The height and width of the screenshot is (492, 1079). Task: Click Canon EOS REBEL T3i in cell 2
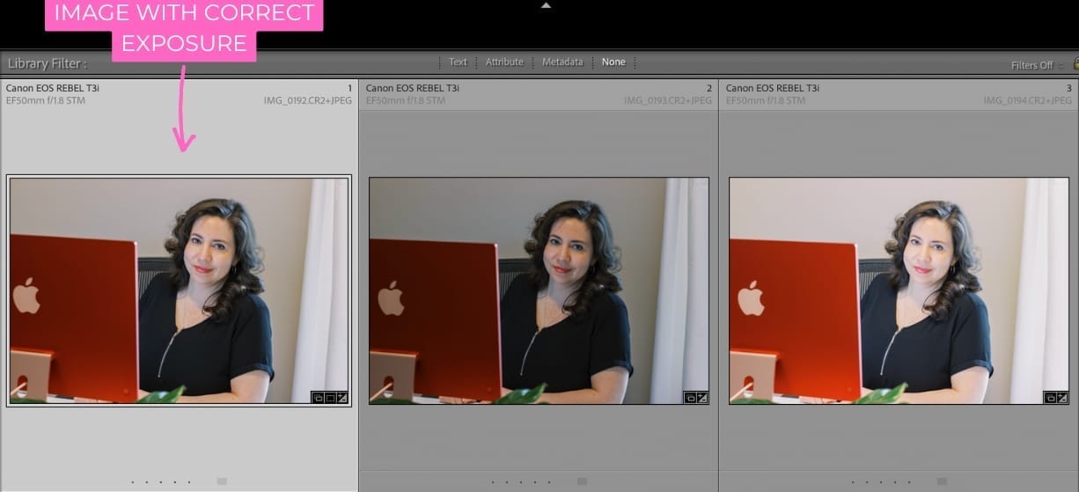click(x=413, y=88)
